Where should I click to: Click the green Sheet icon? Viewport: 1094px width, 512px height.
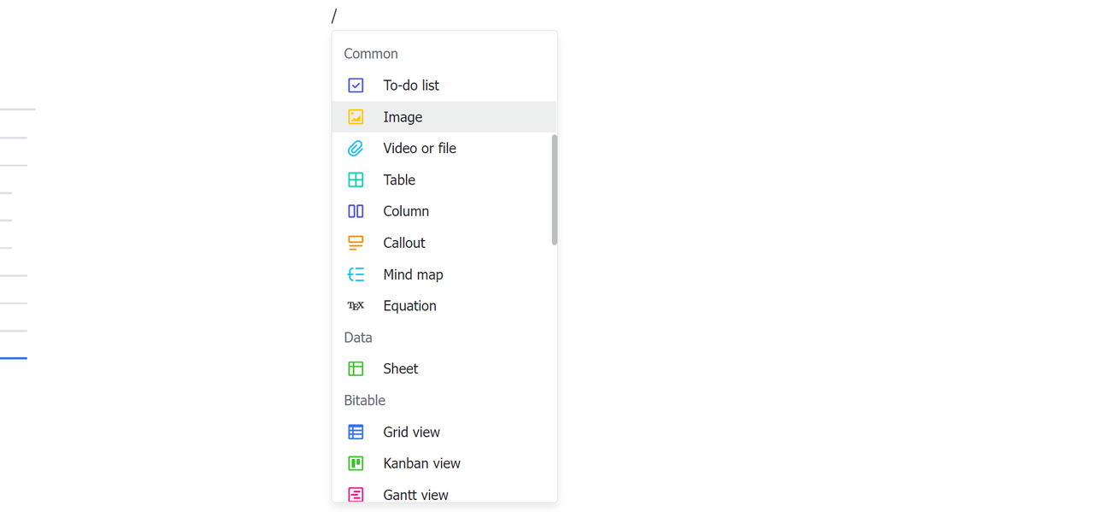[x=356, y=369]
